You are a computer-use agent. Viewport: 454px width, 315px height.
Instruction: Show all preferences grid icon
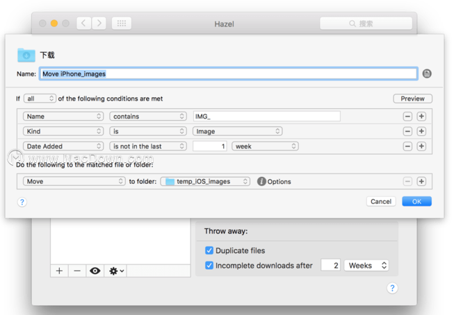122,23
